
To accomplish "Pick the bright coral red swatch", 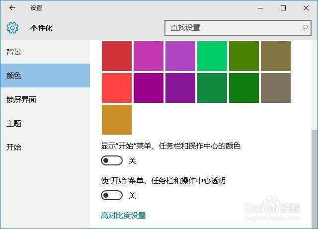I will point(117,88).
